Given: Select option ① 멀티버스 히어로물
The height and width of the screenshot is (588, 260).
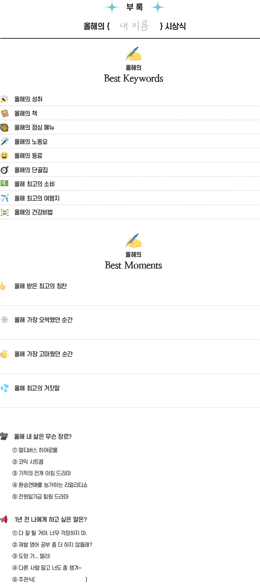Looking at the screenshot, I should tap(35, 450).
